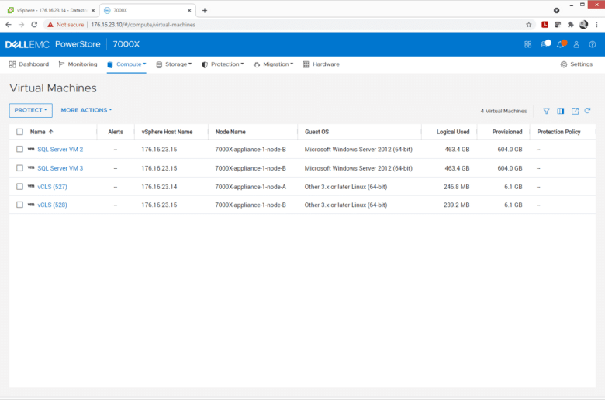605x400 pixels.
Task: Open the SQL Server VM 3 link
Action: click(60, 168)
